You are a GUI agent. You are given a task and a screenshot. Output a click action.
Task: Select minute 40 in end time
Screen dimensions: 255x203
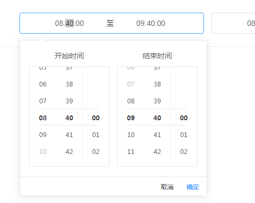coord(157,118)
